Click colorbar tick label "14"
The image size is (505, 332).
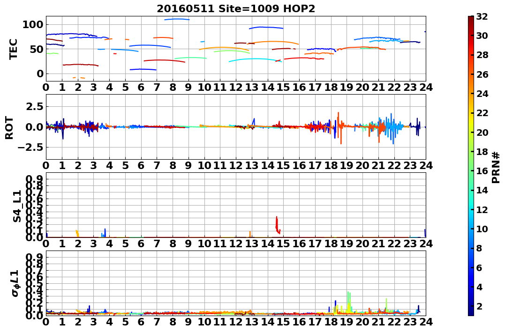(x=482, y=190)
